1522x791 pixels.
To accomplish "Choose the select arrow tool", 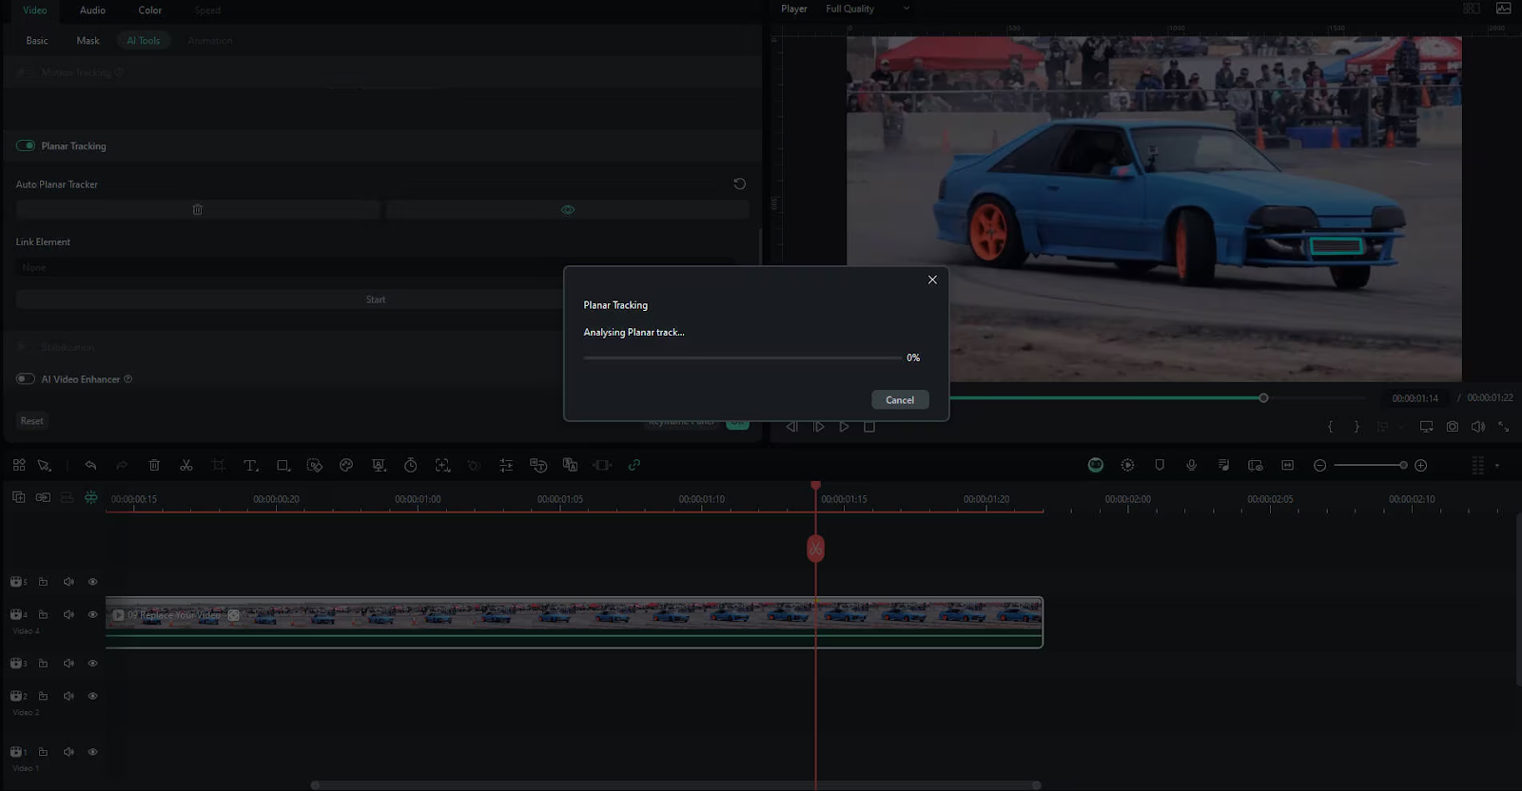I will [x=44, y=466].
